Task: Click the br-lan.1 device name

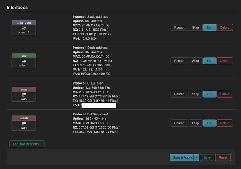Action: pos(24,66)
